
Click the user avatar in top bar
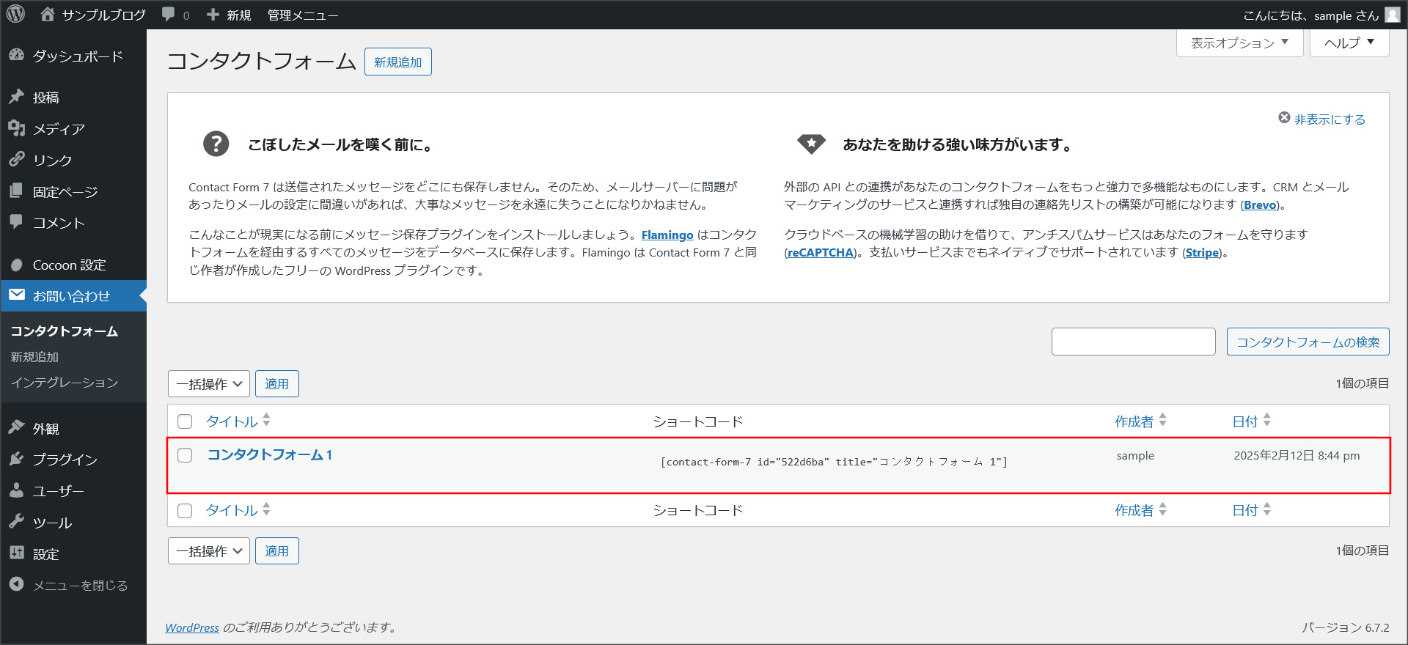point(1392,15)
